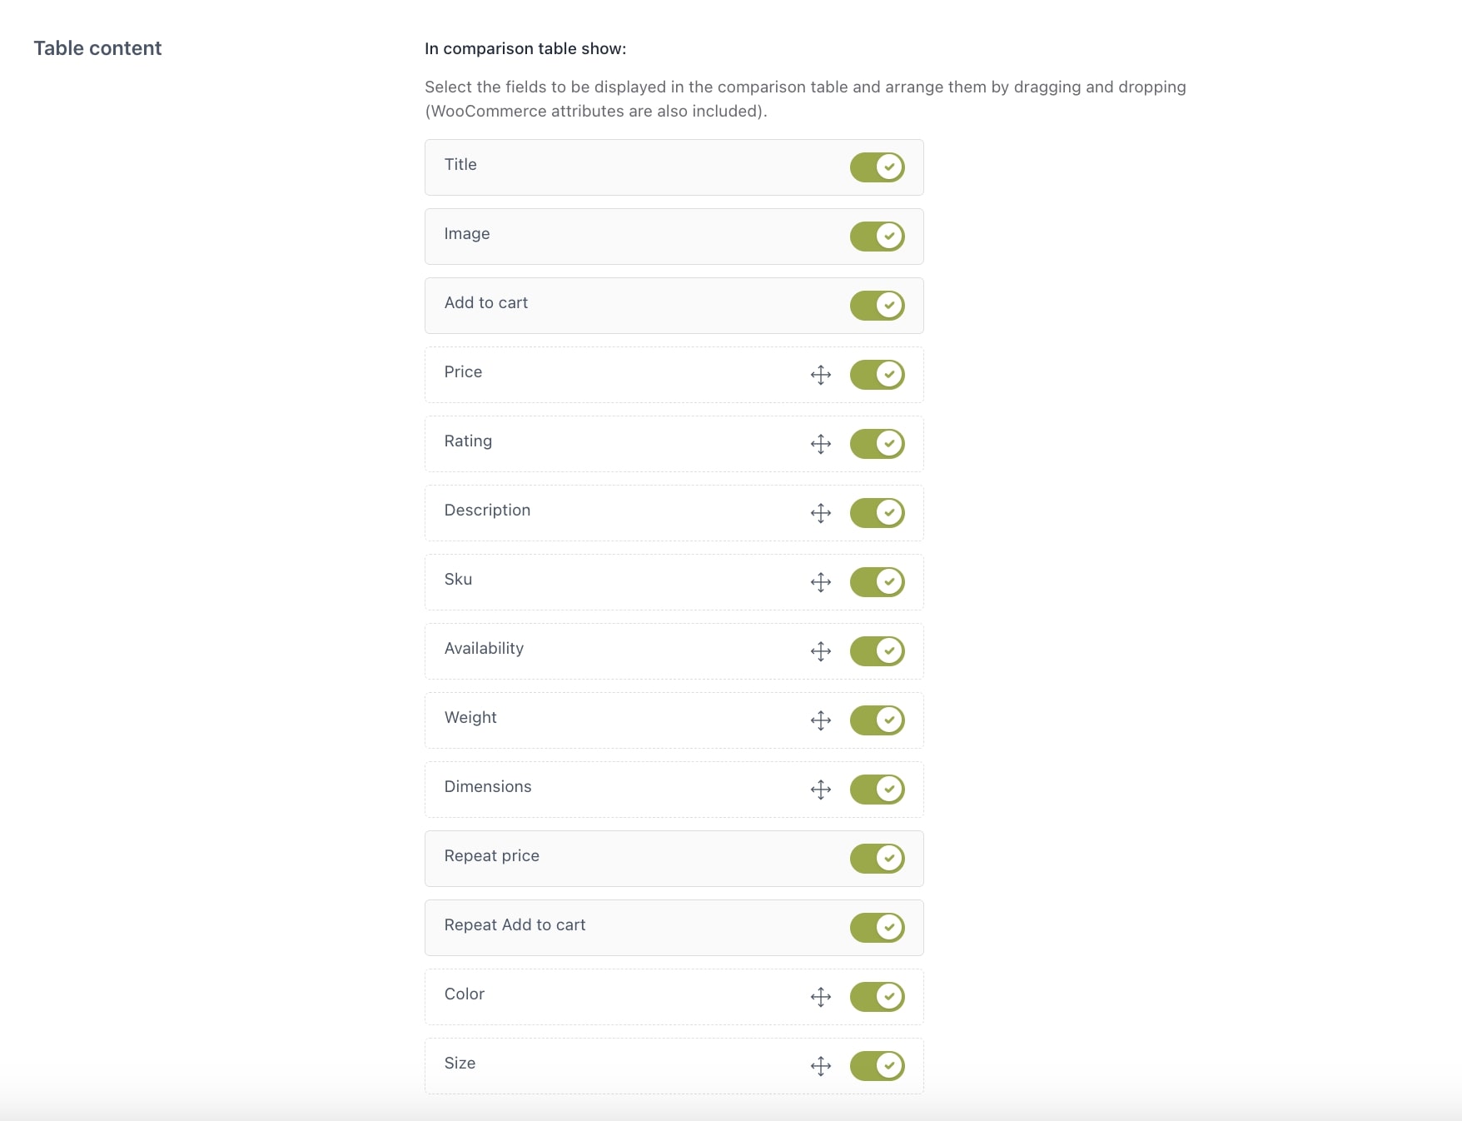This screenshot has height=1121, width=1462.
Task: Click the Sku row move handle
Action: click(x=820, y=582)
